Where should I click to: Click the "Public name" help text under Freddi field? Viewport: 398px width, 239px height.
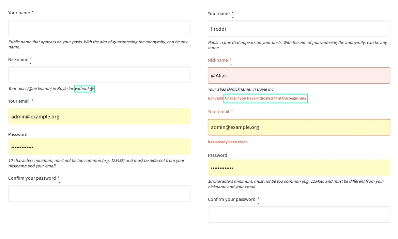[x=297, y=45]
